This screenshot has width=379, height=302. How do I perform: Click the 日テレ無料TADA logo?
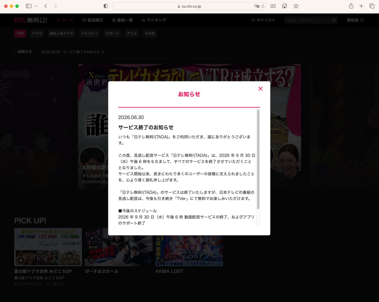click(x=31, y=20)
